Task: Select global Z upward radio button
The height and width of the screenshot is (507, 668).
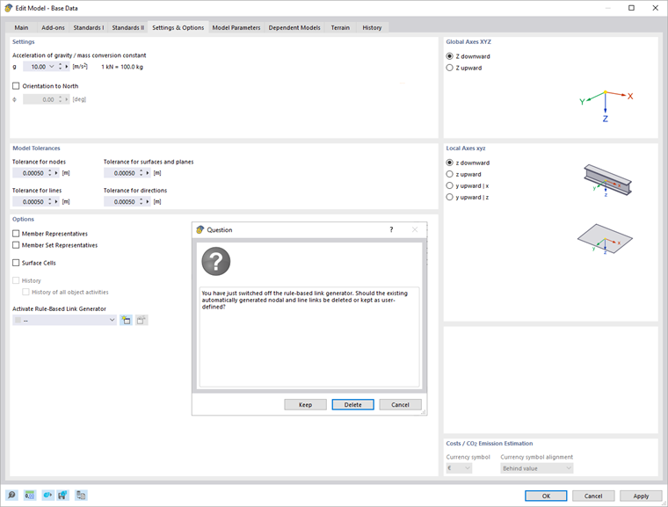Action: [449, 68]
